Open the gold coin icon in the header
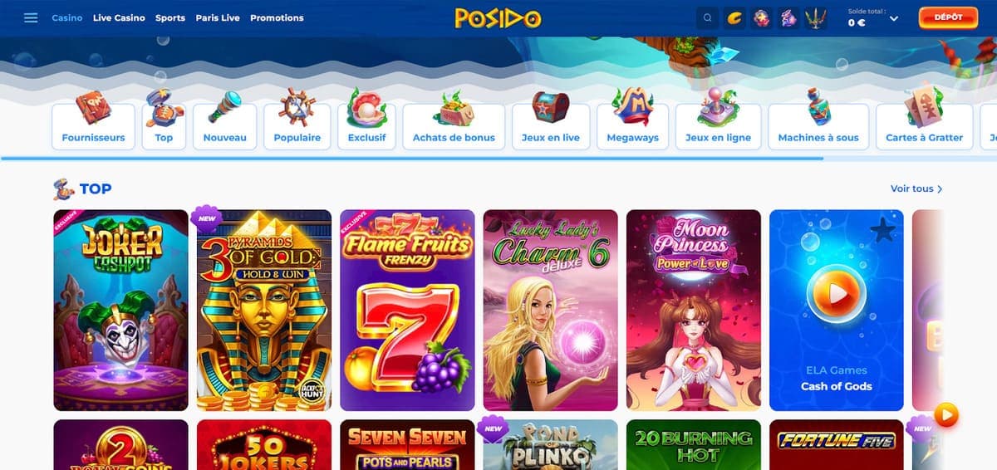The width and height of the screenshot is (997, 470). coord(734,17)
